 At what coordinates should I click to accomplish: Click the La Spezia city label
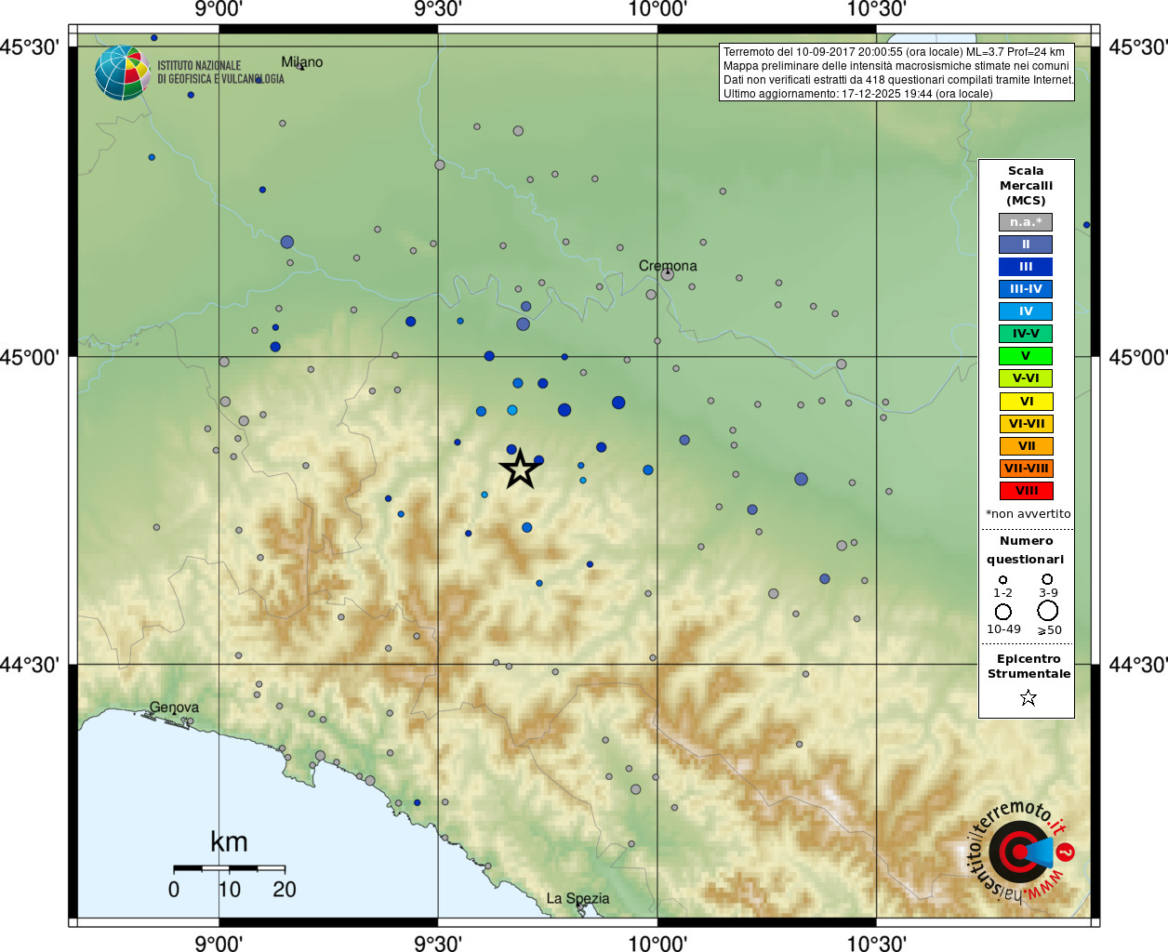(x=577, y=898)
